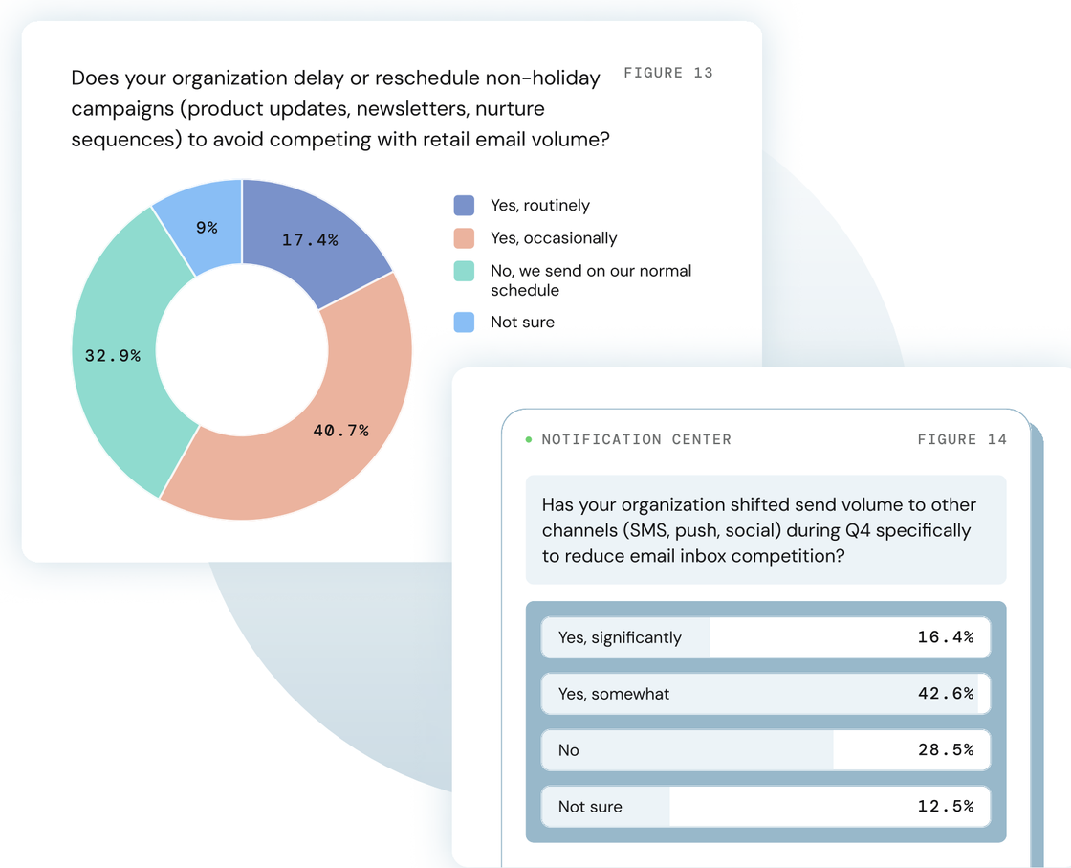Click the question about shifting send volume
1071x868 pixels.
759,530
